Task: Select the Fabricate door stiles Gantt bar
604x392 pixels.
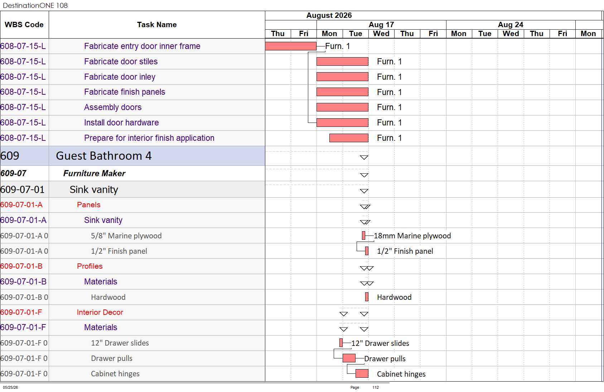Action: (342, 61)
